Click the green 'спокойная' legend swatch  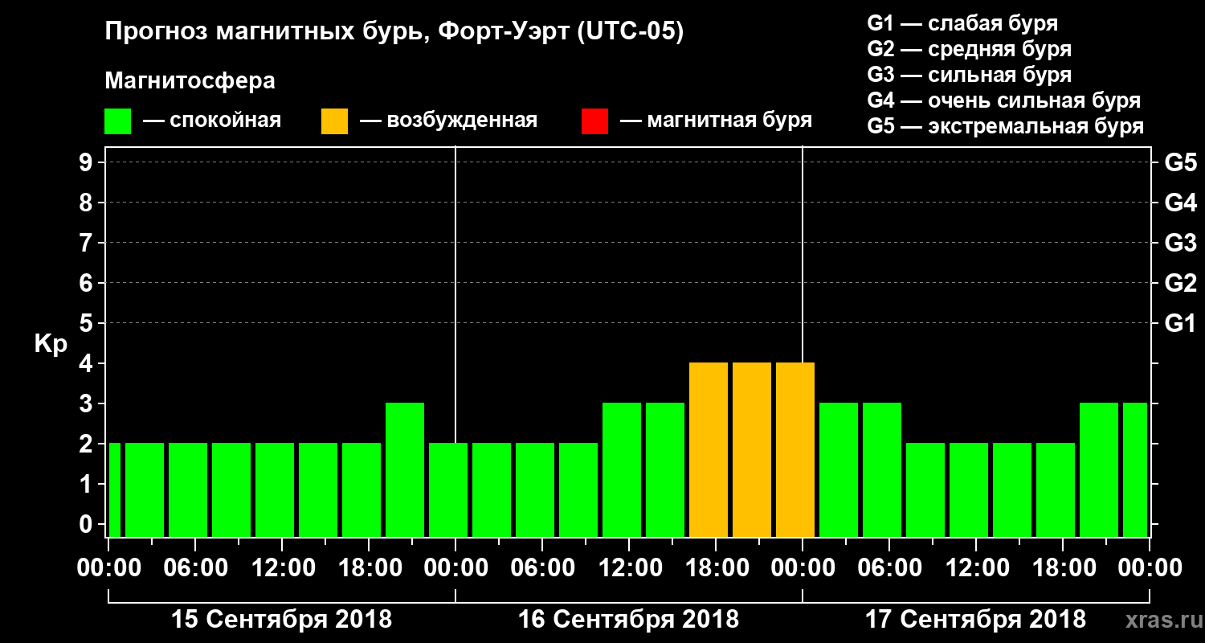(117, 121)
